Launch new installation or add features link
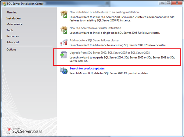Screen dimensions: 184x137 point(105,12)
